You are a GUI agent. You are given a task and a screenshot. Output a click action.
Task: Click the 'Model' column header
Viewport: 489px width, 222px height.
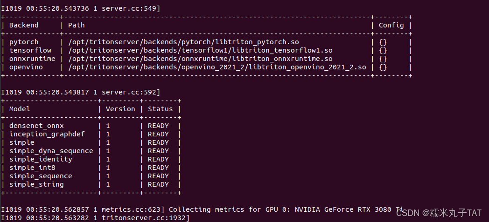tap(20, 109)
